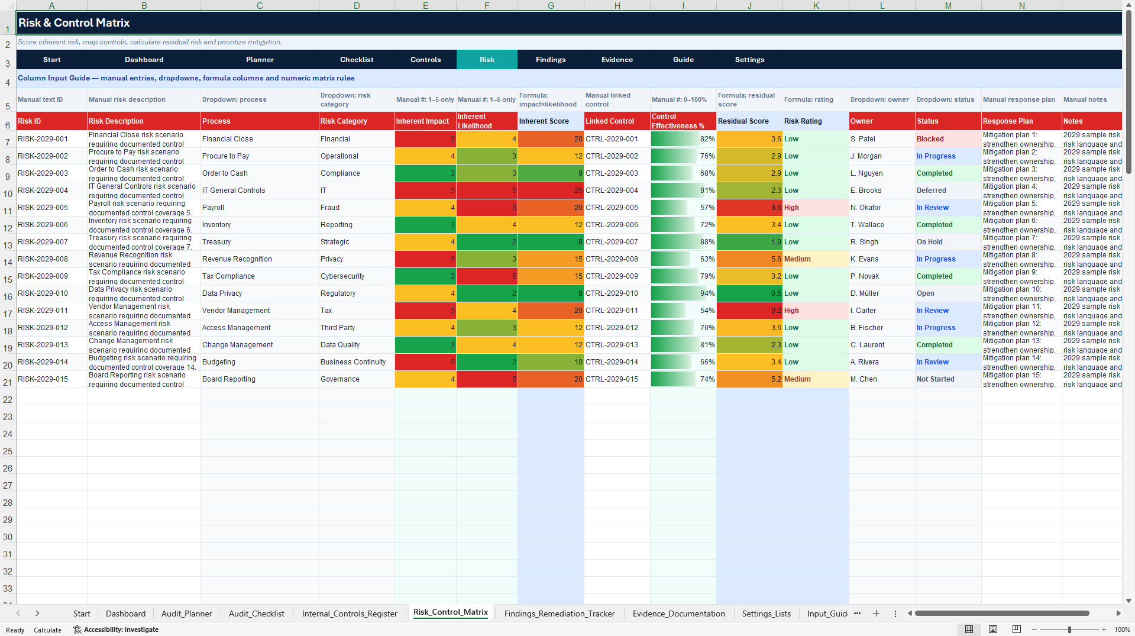Select column K header

pos(816,5)
